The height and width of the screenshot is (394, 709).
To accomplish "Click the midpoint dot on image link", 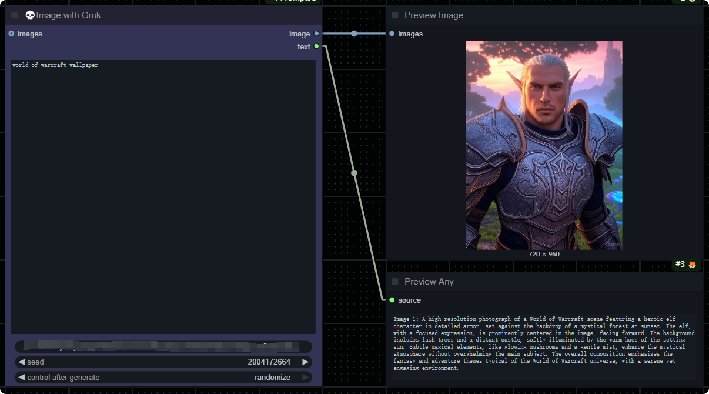I will point(354,34).
